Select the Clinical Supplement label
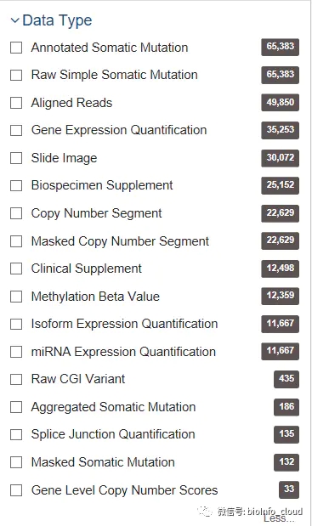312x526 pixels. tap(86, 269)
